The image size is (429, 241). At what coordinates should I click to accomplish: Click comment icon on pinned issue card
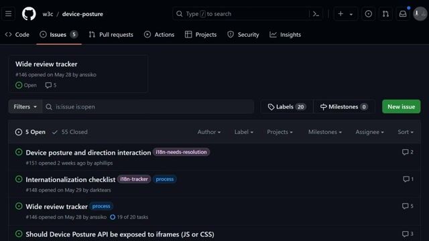(x=48, y=85)
